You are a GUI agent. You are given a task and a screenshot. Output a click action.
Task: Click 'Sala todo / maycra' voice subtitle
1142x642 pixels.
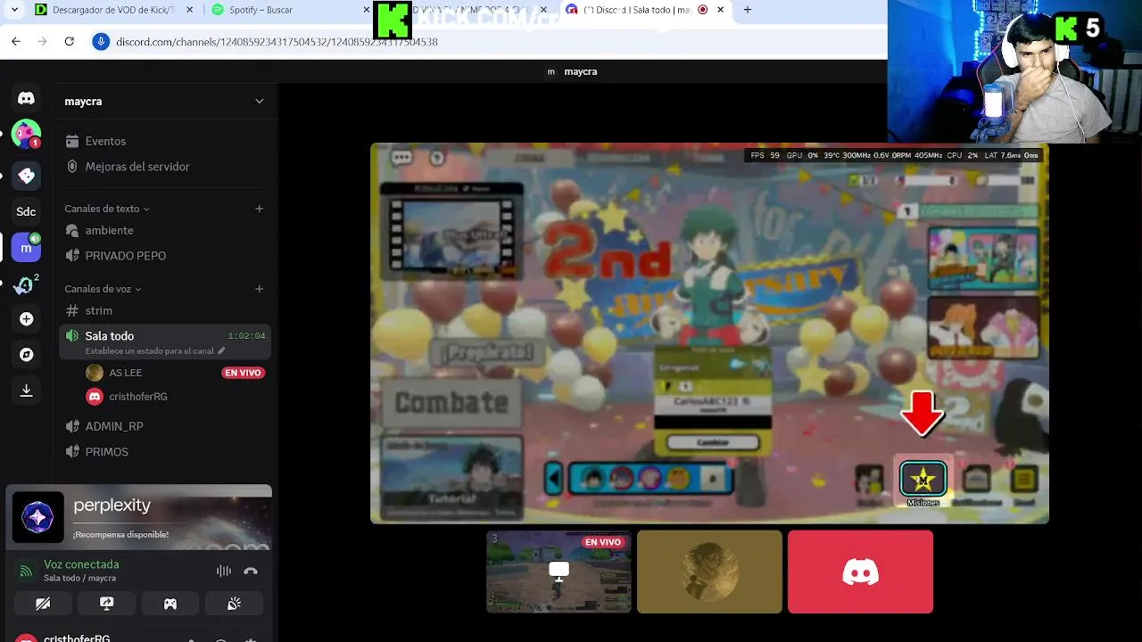point(80,578)
